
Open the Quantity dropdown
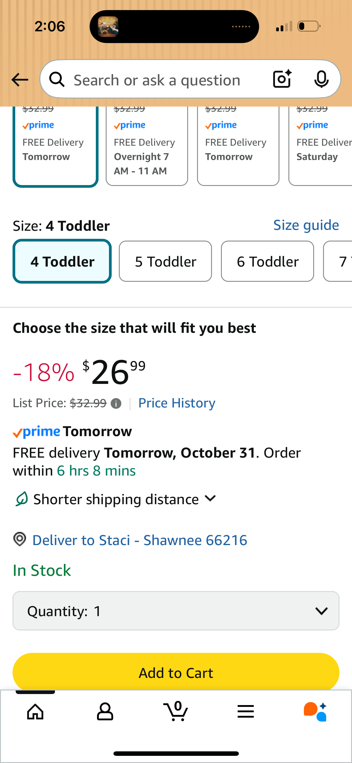click(x=176, y=611)
